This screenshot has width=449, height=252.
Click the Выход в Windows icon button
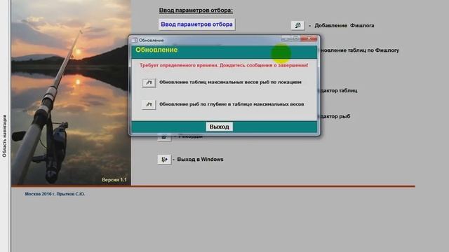[164, 160]
